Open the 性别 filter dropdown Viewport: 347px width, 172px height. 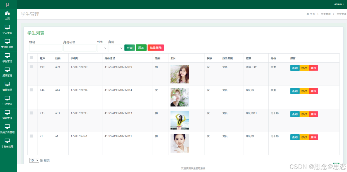tap(102, 48)
